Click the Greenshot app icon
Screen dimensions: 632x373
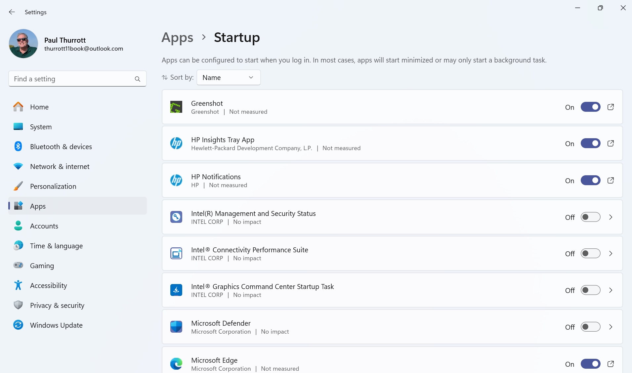pyautogui.click(x=176, y=107)
